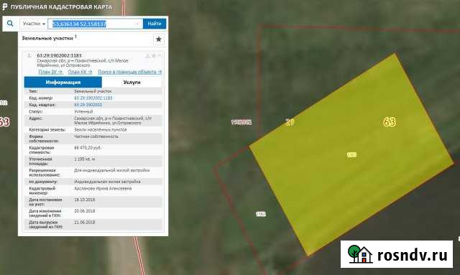Open the План ЗУ link
This screenshot has width=460, height=275.
(x=50, y=72)
